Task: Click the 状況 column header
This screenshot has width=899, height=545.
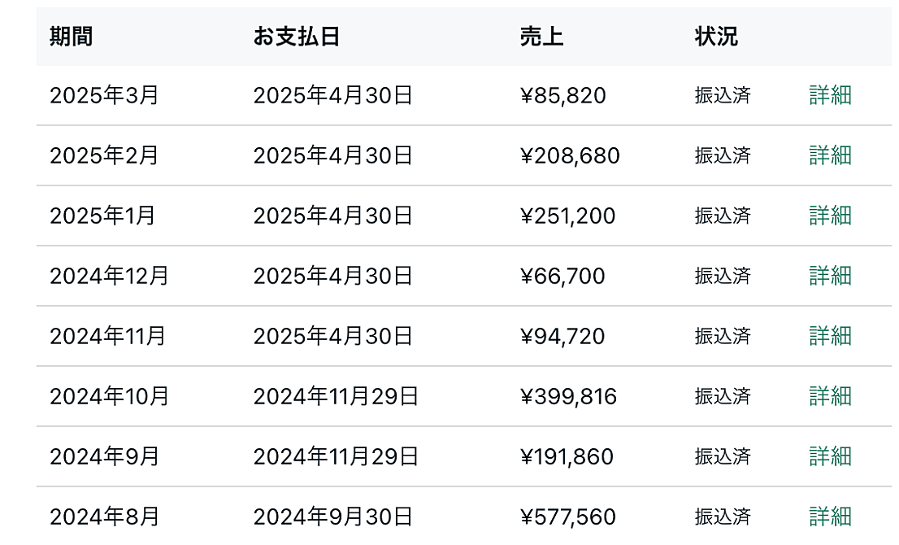Action: (x=716, y=37)
